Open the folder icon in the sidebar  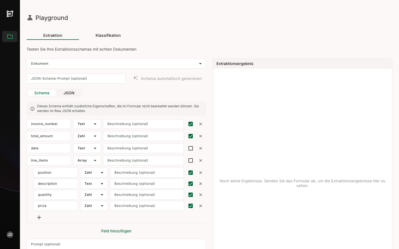pos(10,37)
